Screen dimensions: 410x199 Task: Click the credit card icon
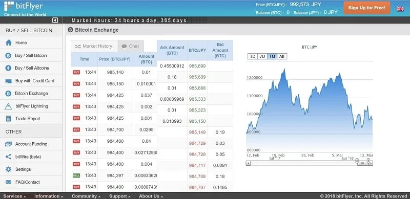click(8, 81)
